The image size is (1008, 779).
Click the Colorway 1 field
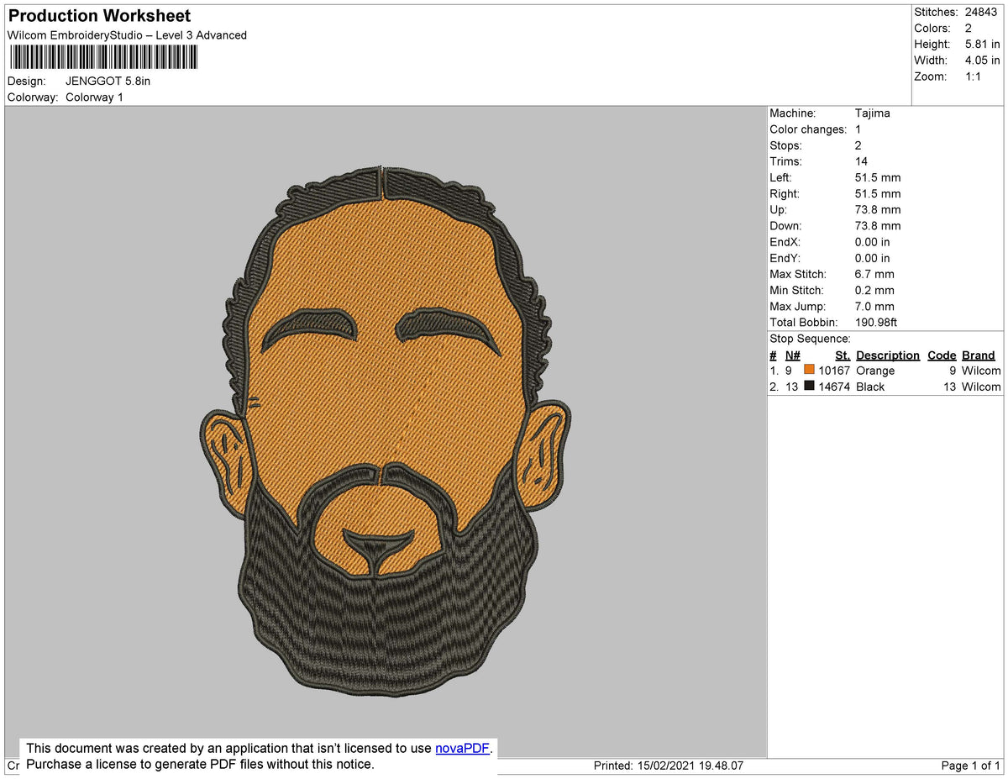[94, 97]
